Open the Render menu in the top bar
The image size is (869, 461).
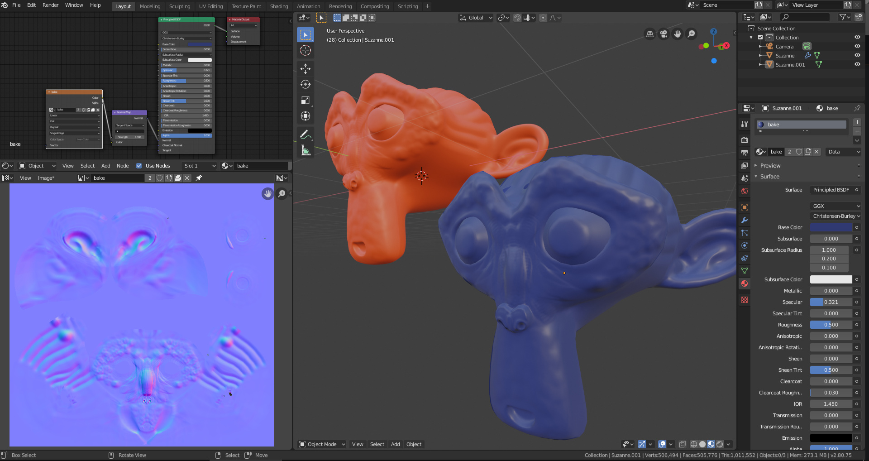click(x=50, y=5)
